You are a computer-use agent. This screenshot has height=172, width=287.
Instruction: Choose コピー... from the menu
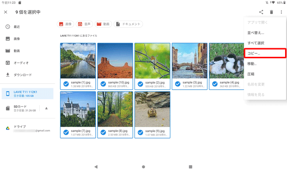[x=265, y=54]
